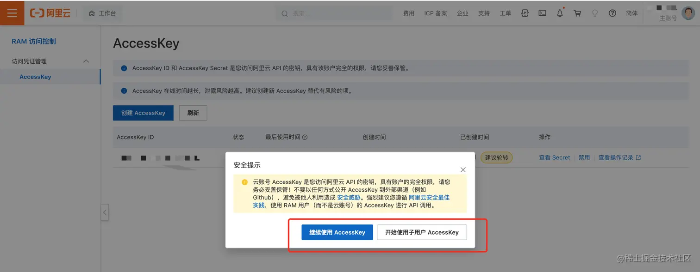Go to RAM 访问控制 home
The width and height of the screenshot is (700, 272).
[x=34, y=41]
